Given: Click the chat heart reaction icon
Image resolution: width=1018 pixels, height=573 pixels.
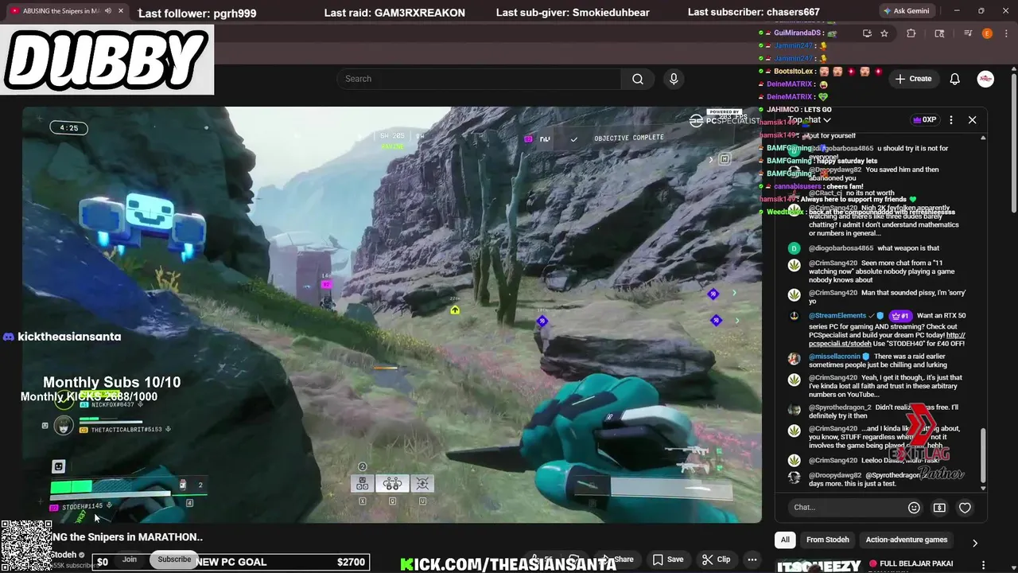Looking at the screenshot, I should [965, 507].
